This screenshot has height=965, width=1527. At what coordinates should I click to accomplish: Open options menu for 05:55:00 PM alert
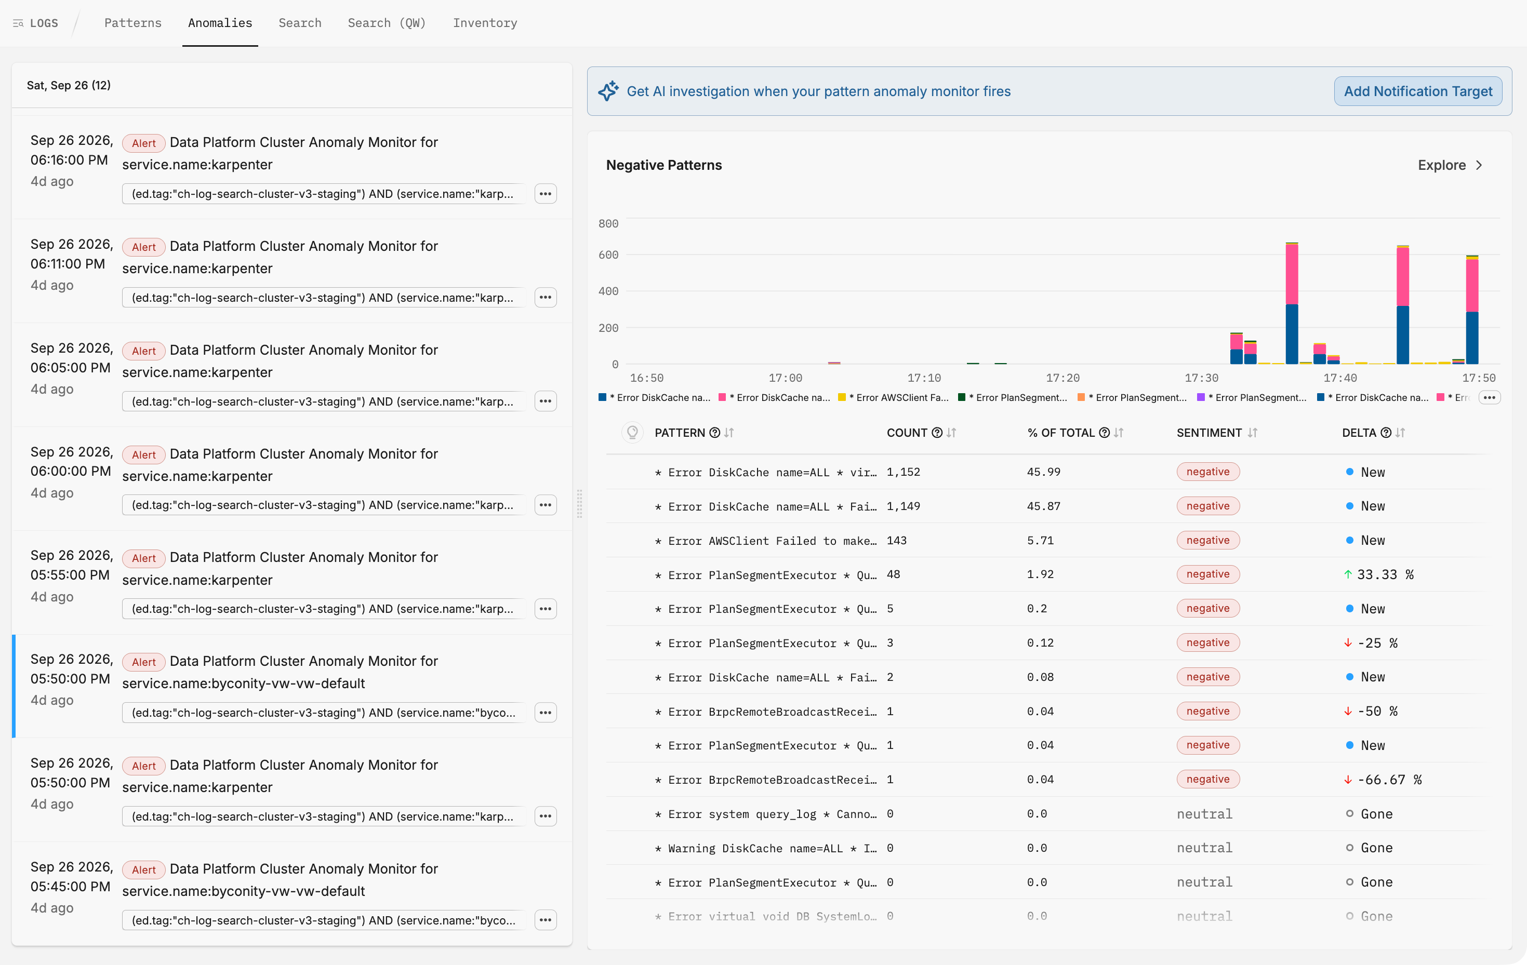tap(546, 609)
